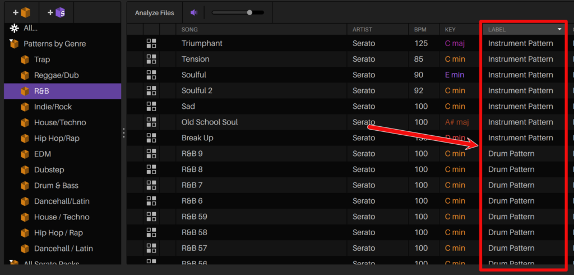Open the LABEL column dropdown arrow
The height and width of the screenshot is (275, 574).
pyautogui.click(x=559, y=29)
